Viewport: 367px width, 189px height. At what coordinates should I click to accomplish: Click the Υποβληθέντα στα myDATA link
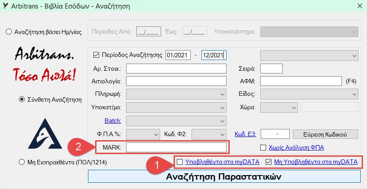[222, 162]
